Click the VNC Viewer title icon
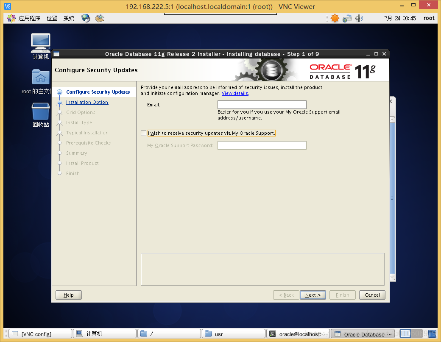 (x=8, y=6)
